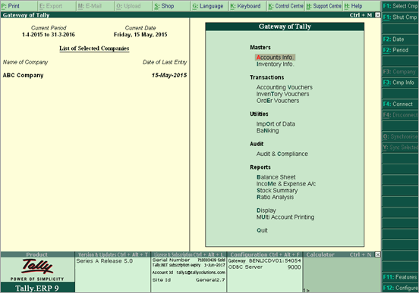This screenshot has width=419, height=293.
Task: Select Accounting Vouchers under Transactions
Action: 285,87
